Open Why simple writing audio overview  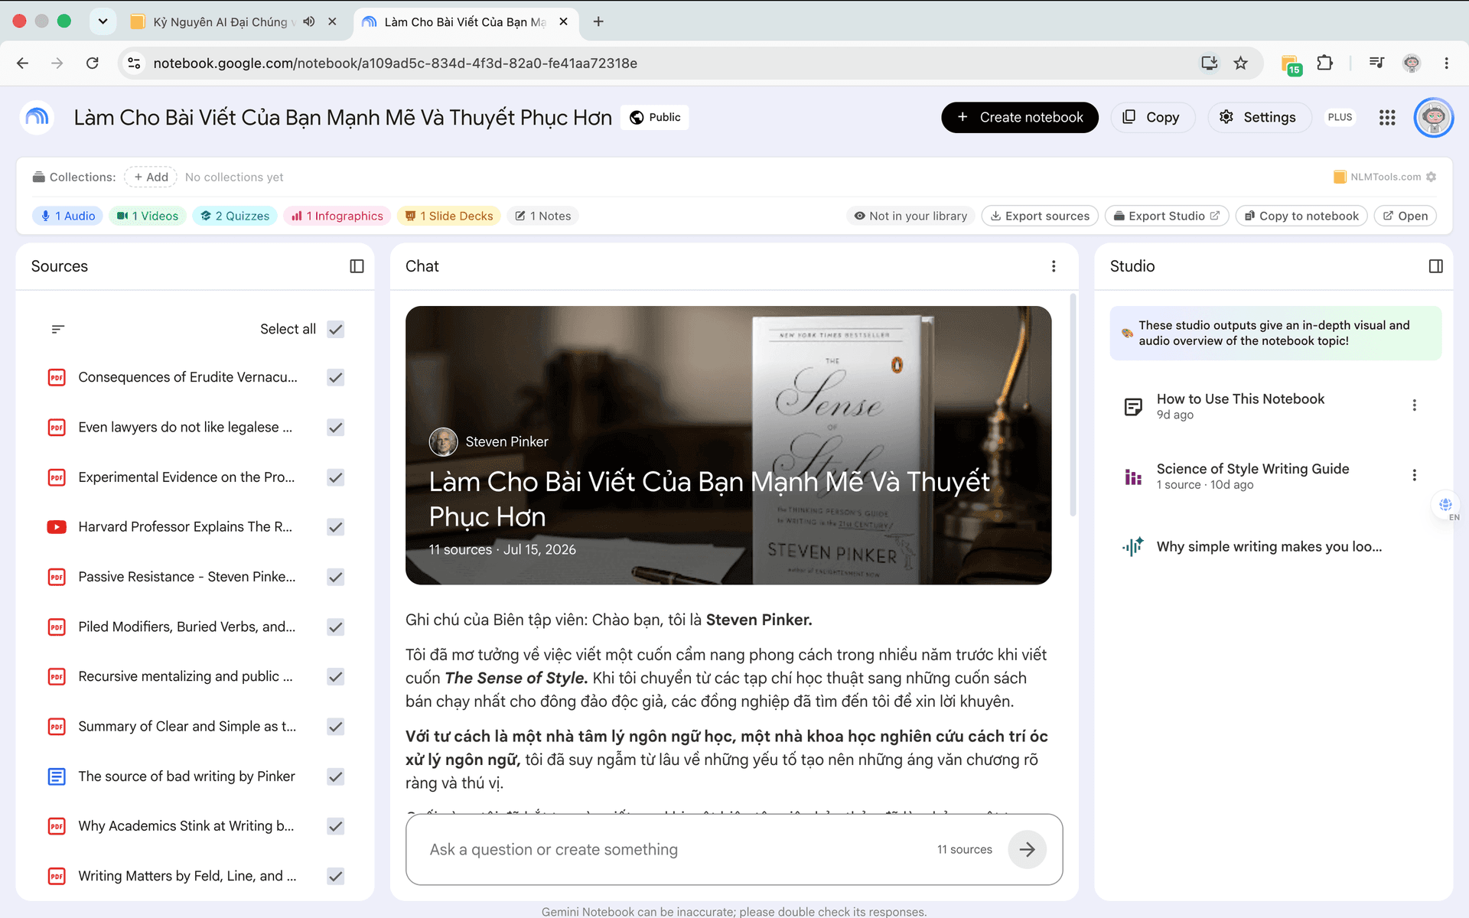point(1269,546)
